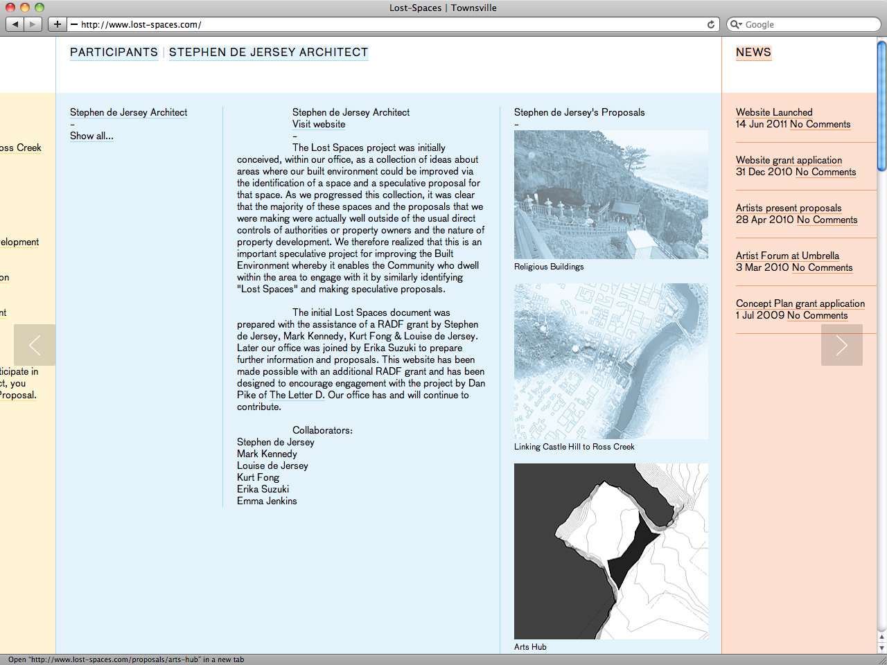Click Linking Castle Hill to Ross Creek caption
This screenshot has height=665, width=887.
coord(574,447)
